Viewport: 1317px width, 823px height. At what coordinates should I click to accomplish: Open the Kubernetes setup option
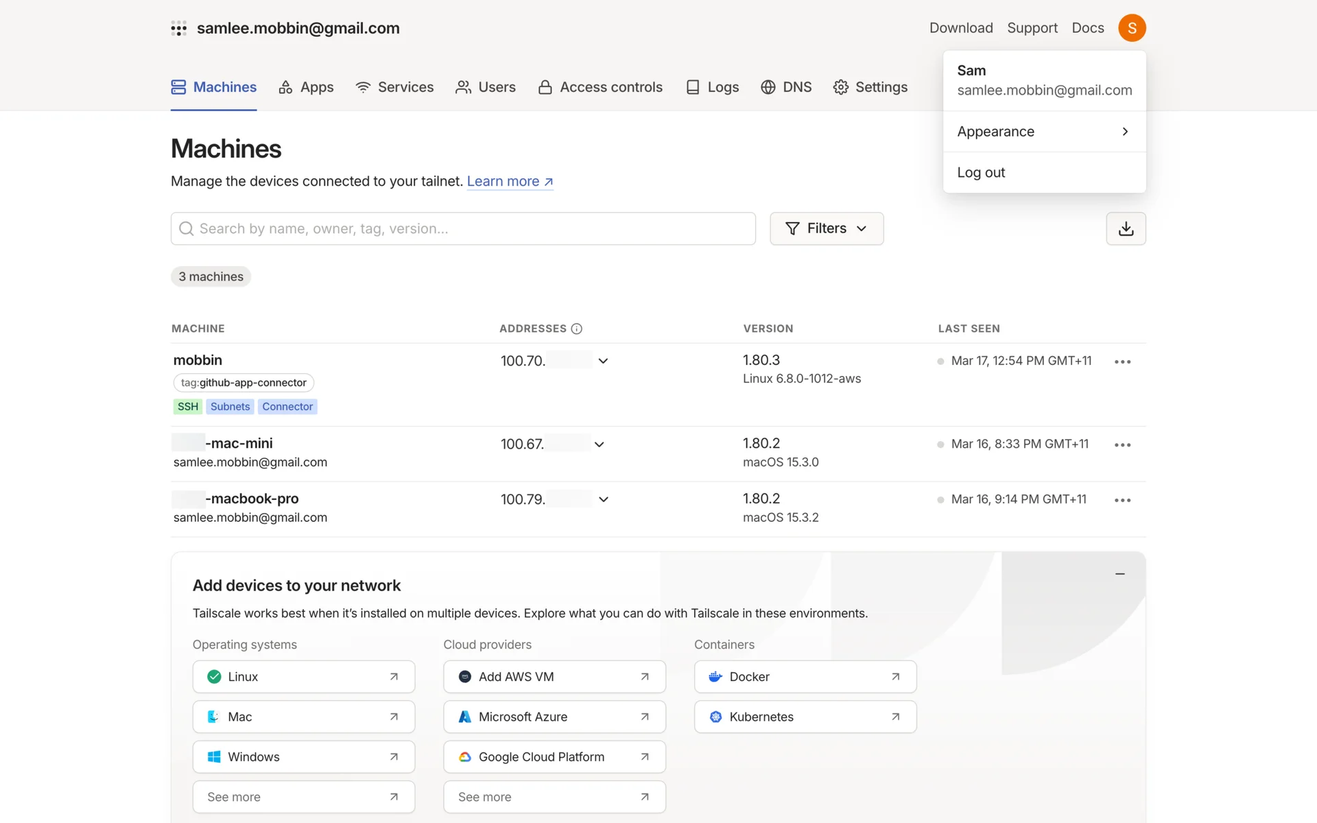pyautogui.click(x=805, y=717)
